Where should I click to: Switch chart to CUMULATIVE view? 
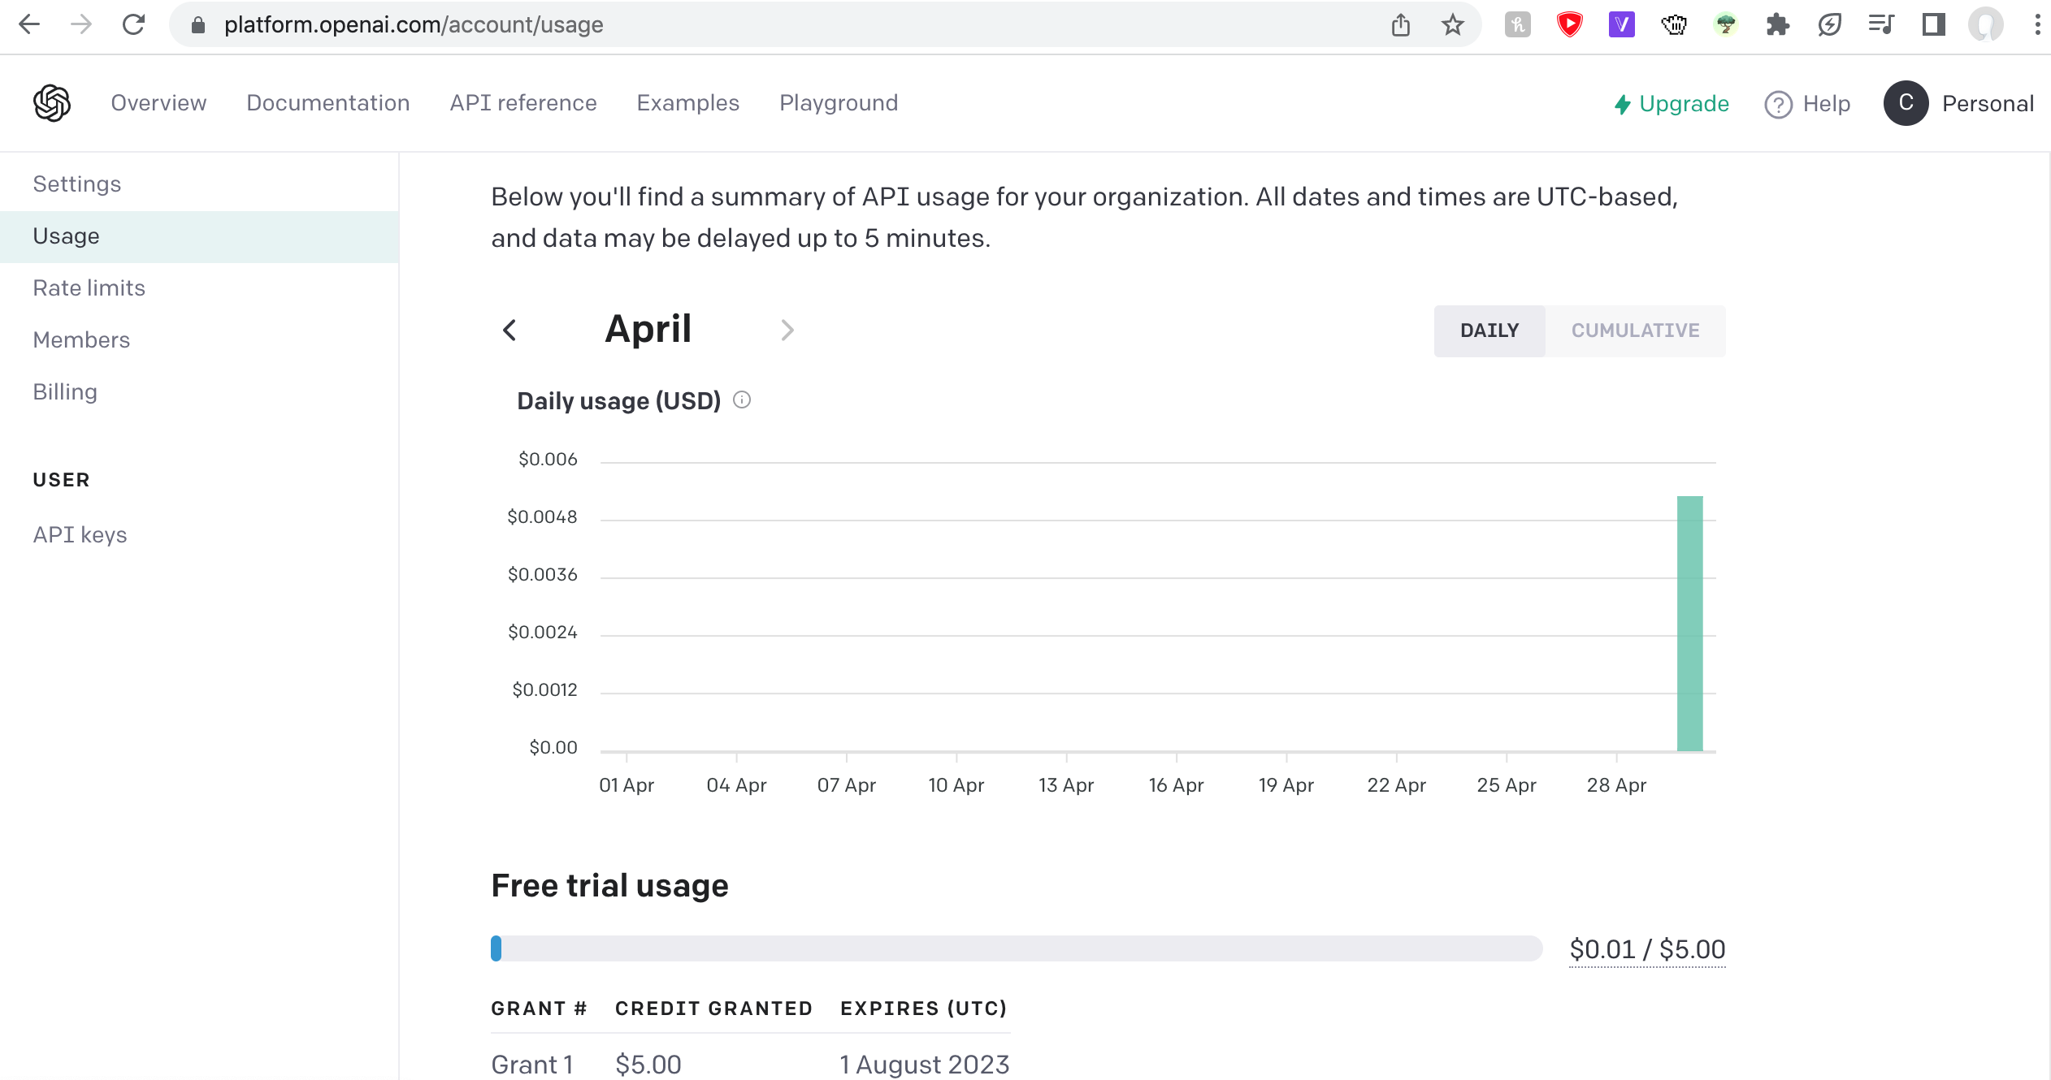pyautogui.click(x=1635, y=330)
